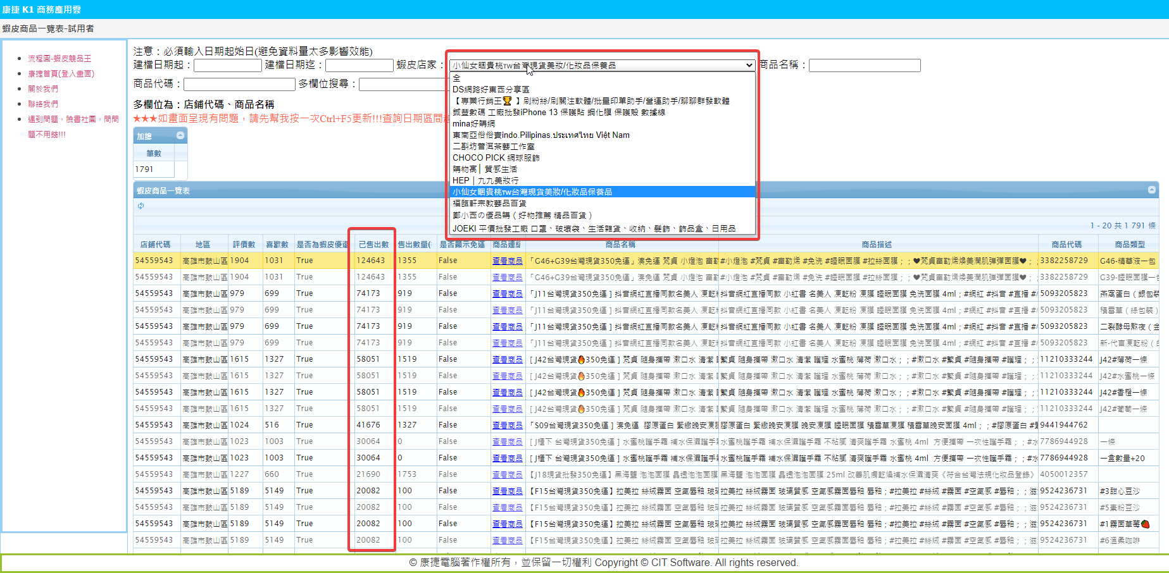Collapse the 蝦皮商品一覽表 panel
Viewport: 1169px width, 573px height.
pos(1152,190)
